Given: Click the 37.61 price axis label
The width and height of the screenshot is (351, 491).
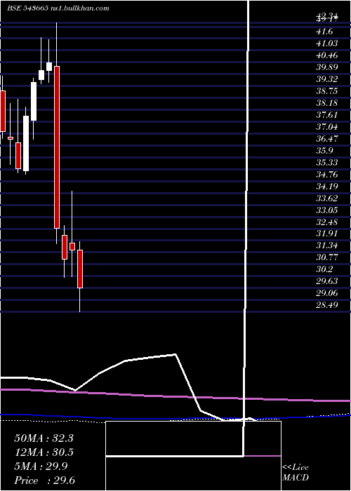Looking at the screenshot, I should pyautogui.click(x=326, y=115).
